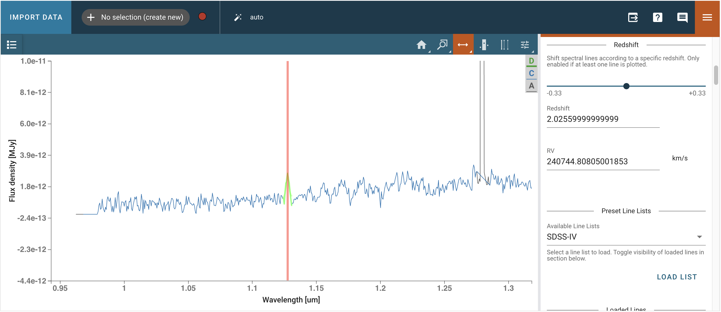Open the export plugin icon
Image resolution: width=721 pixels, height=312 pixels.
[633, 17]
